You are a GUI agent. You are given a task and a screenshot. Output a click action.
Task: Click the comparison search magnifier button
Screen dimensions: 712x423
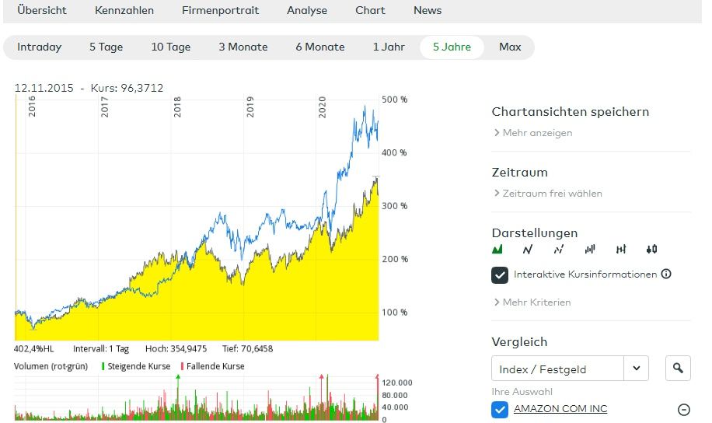coord(678,369)
